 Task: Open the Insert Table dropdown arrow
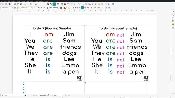(60, 4)
